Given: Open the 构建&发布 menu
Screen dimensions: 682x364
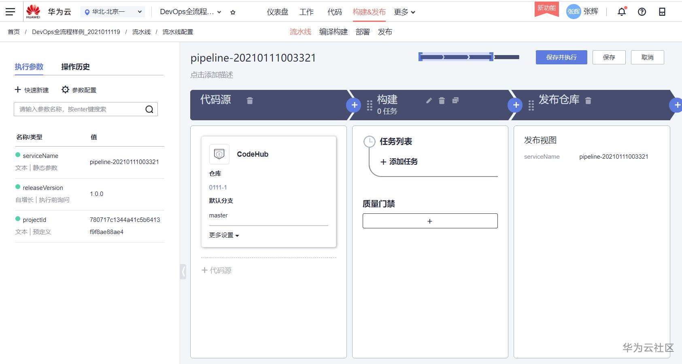Looking at the screenshot, I should [369, 12].
